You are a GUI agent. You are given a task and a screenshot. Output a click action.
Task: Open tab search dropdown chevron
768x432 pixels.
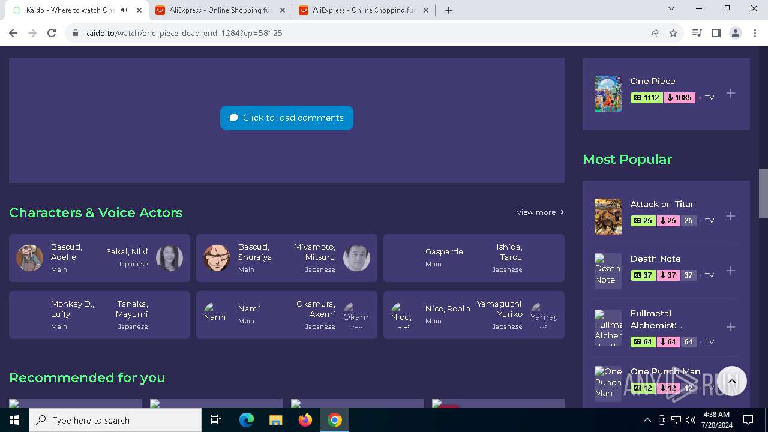point(671,9)
